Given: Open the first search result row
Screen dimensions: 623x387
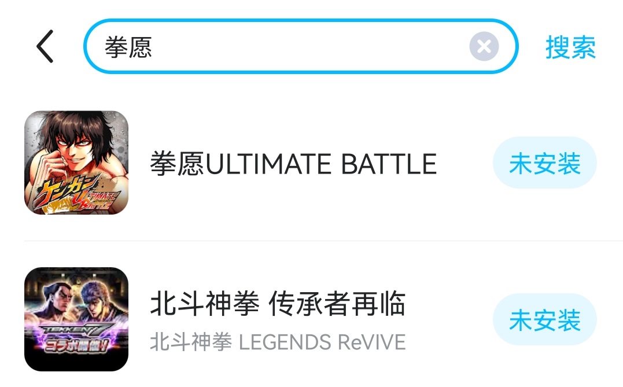Looking at the screenshot, I should [311, 163].
